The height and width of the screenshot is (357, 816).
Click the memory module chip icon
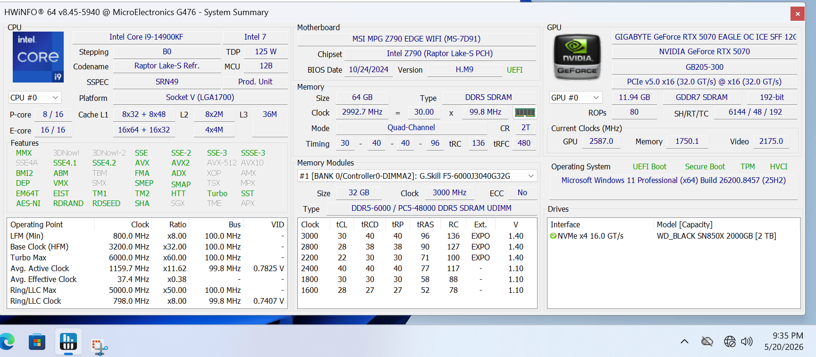tap(525, 112)
